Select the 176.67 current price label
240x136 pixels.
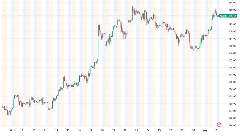click(232, 16)
